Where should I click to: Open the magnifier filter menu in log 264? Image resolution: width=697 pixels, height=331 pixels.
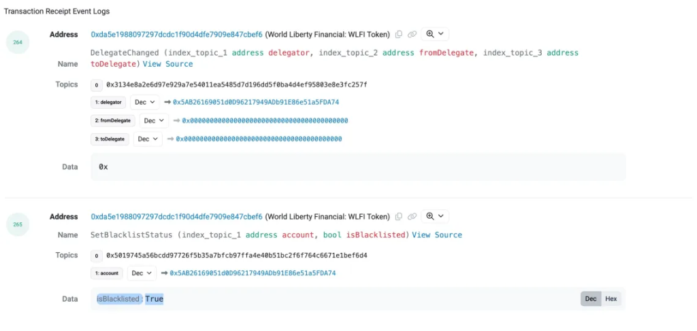pyautogui.click(x=434, y=34)
